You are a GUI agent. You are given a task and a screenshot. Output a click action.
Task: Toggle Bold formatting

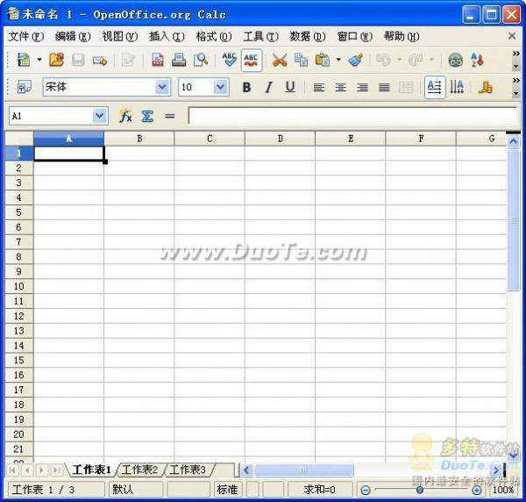point(246,87)
